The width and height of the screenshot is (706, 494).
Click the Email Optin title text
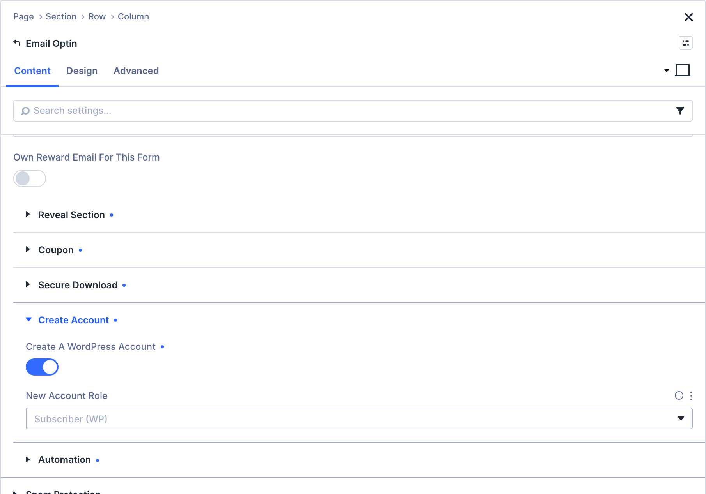[51, 44]
